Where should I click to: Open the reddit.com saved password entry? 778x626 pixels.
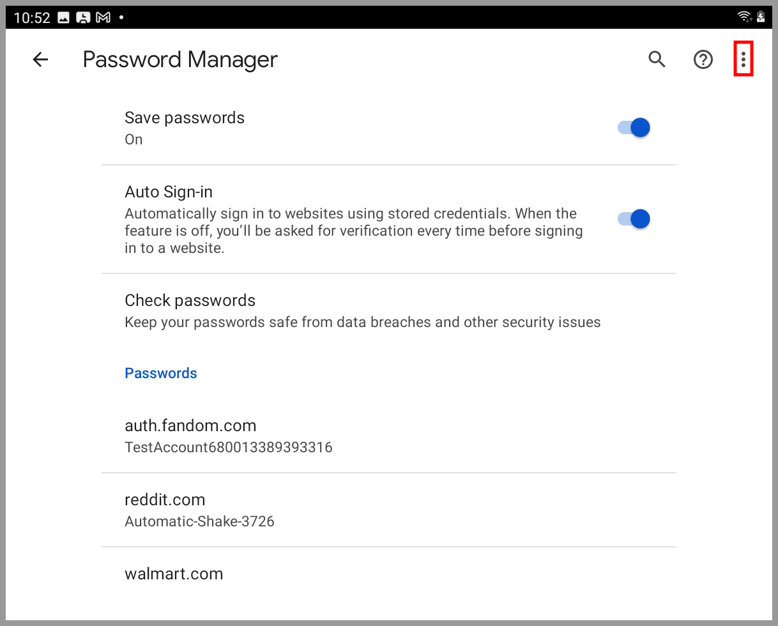(x=165, y=500)
